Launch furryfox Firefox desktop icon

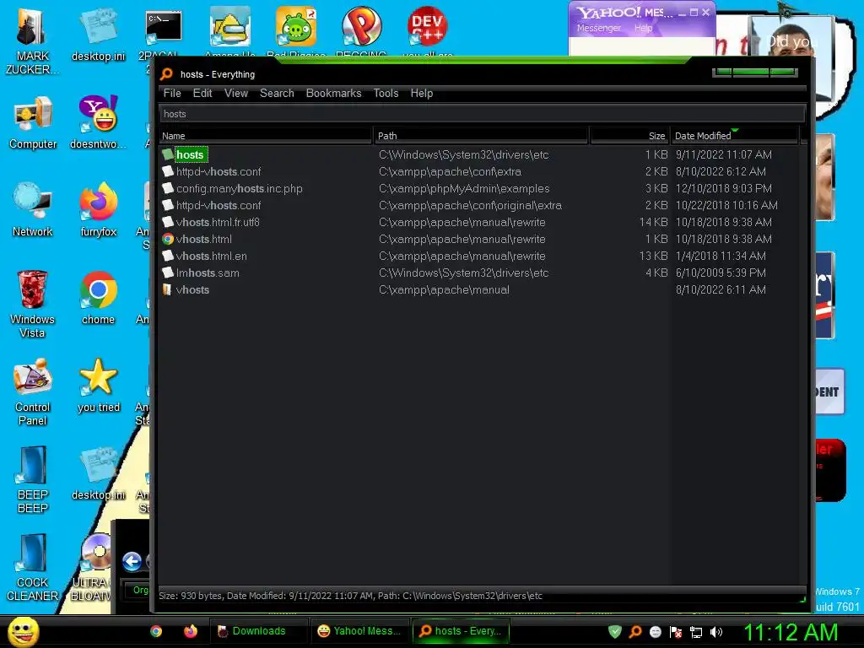click(x=98, y=210)
